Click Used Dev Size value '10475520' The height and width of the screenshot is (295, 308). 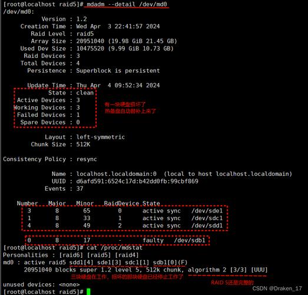point(90,48)
